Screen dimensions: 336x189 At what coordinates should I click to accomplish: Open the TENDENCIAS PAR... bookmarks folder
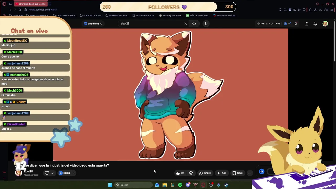tap(117, 15)
